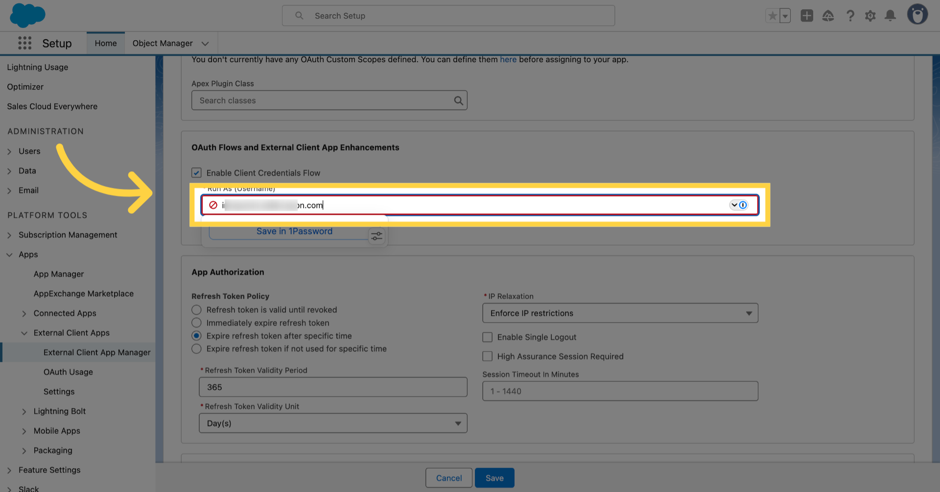Open the user profile avatar

point(917,15)
